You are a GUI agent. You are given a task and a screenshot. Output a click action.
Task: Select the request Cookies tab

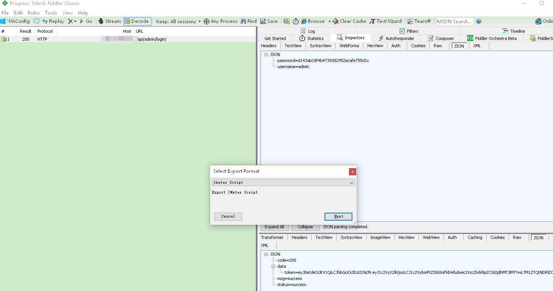pyautogui.click(x=418, y=46)
